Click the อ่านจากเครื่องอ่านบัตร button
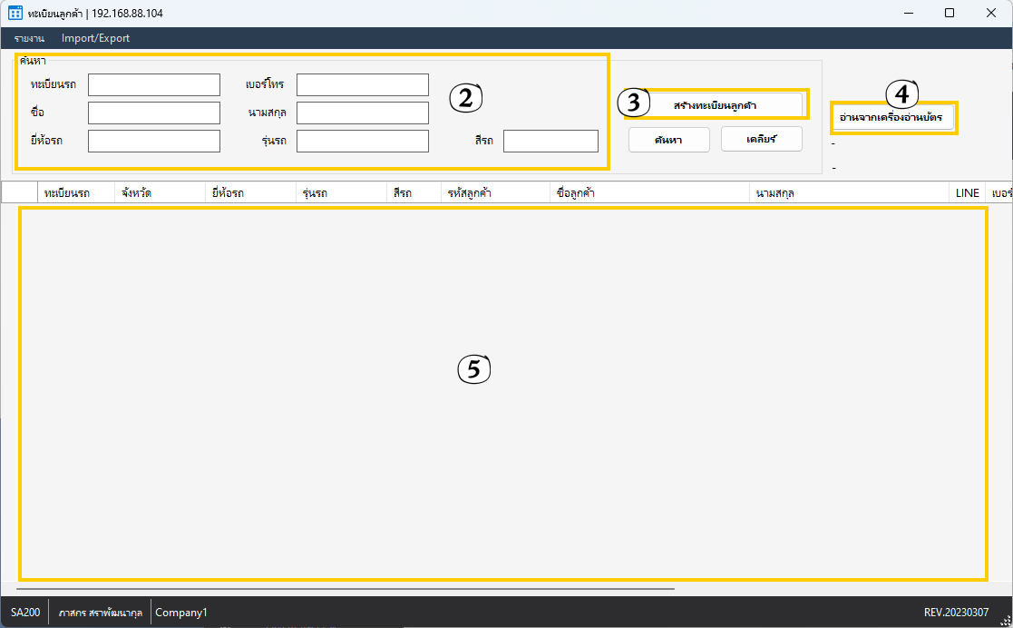Image resolution: width=1013 pixels, height=628 pixels. [x=891, y=119]
